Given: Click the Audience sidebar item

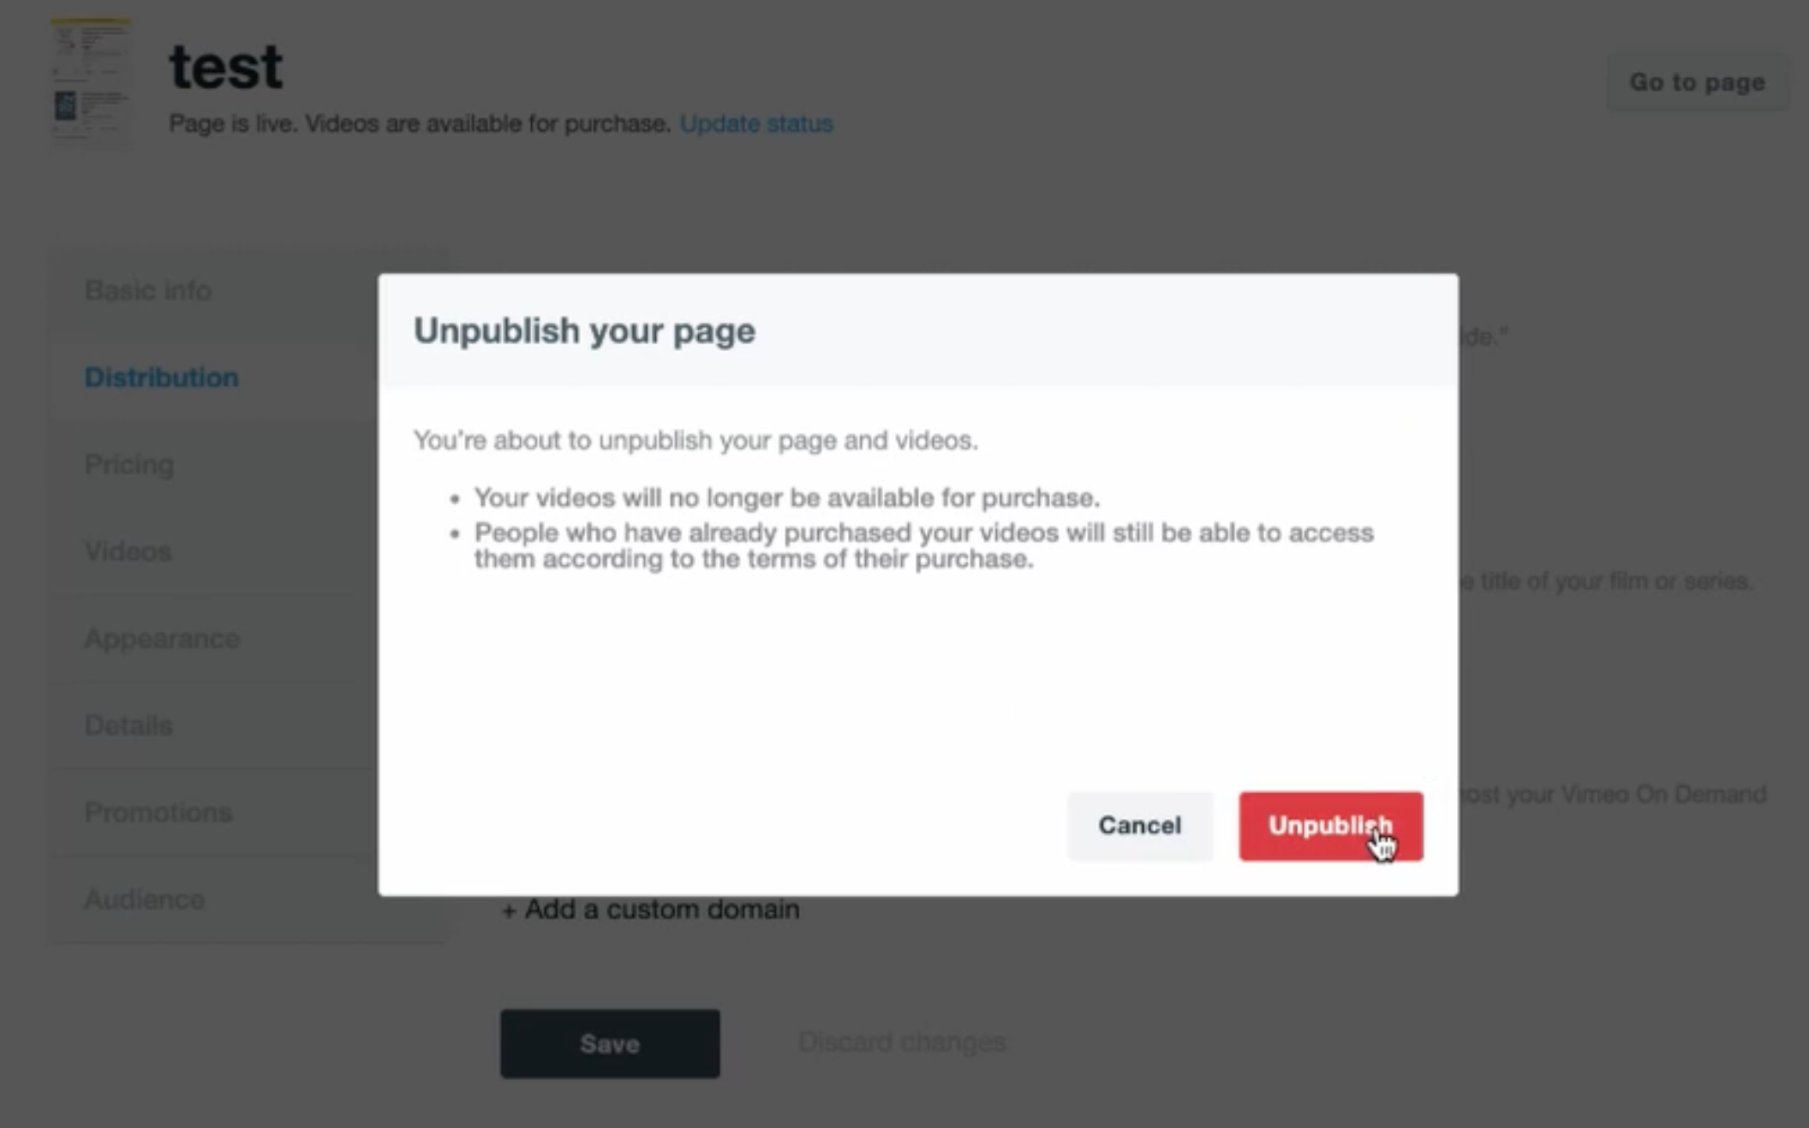Looking at the screenshot, I should pyautogui.click(x=143, y=899).
